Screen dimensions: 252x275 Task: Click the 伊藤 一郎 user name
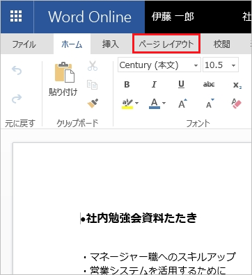coord(173,17)
